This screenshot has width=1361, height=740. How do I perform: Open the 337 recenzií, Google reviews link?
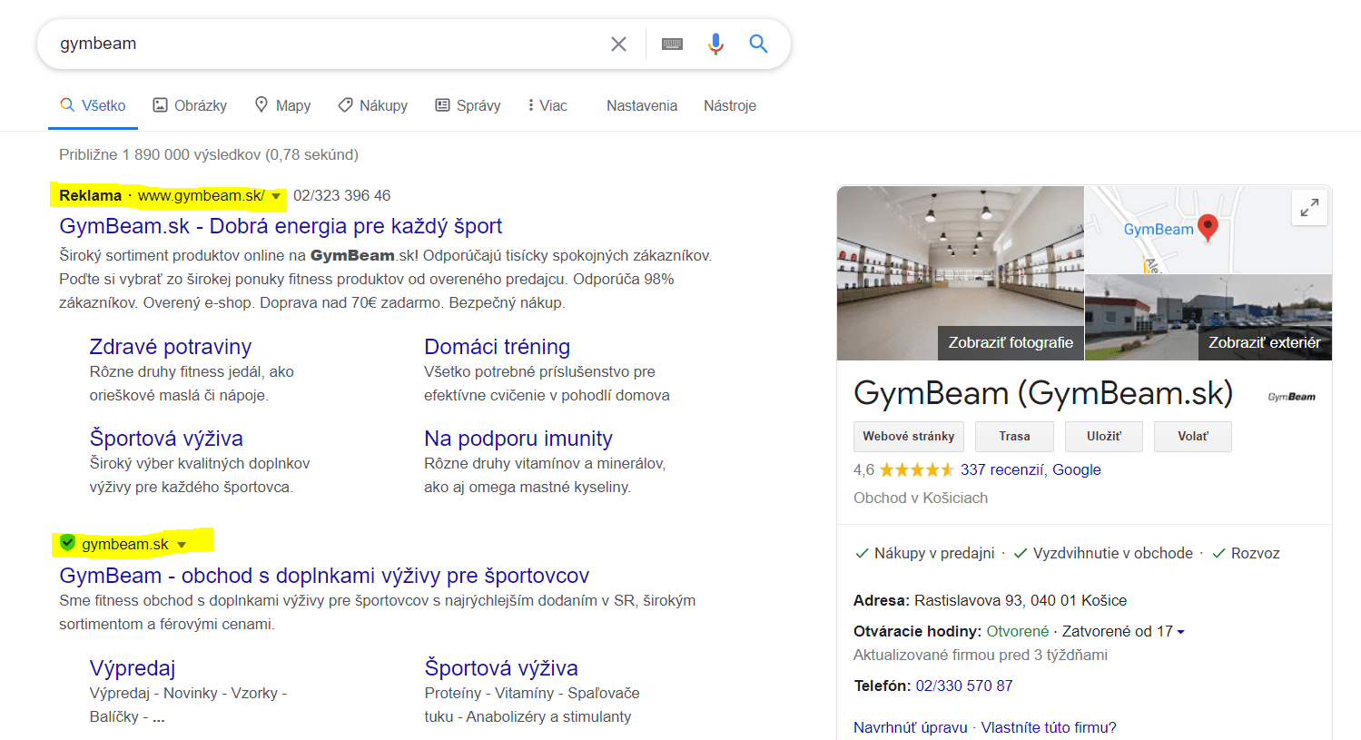(x=1031, y=469)
